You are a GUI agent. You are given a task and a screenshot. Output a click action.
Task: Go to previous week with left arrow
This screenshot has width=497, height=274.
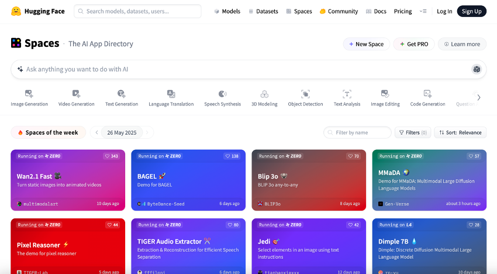click(x=96, y=132)
